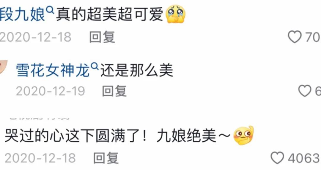Open the profile of user 雪花女神龙
Viewport: 321px width, 170px height.
pos(53,70)
